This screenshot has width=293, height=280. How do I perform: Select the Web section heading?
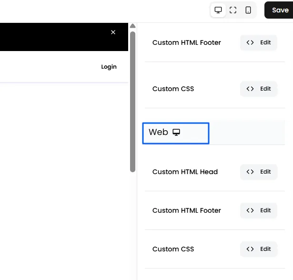(x=176, y=133)
